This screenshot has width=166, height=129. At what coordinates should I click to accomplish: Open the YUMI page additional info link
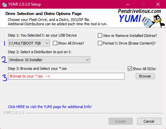[x=50, y=107]
